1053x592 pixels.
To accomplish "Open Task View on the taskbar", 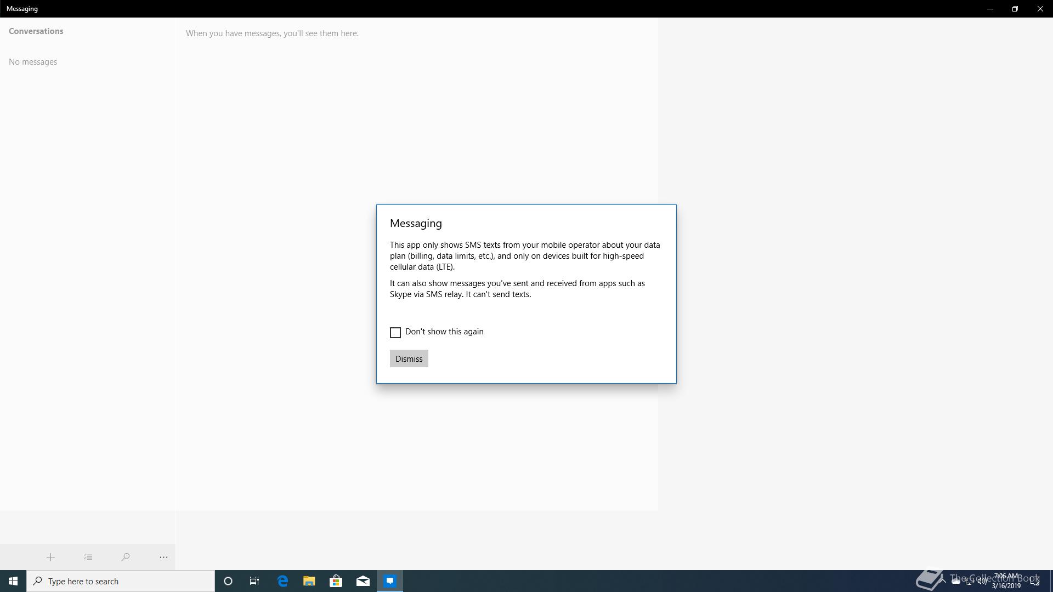I will coord(254,581).
